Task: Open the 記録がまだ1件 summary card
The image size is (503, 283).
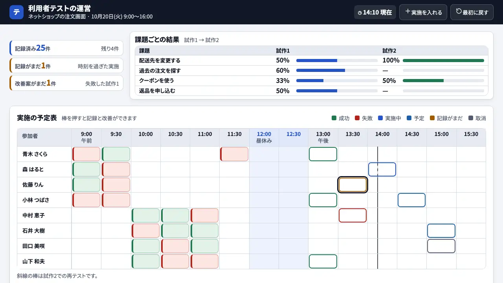Action: click(66, 66)
